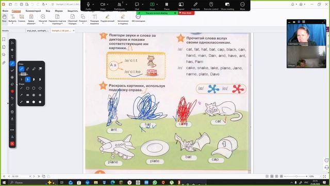Pick the outlined diamond shape
The width and height of the screenshot is (330, 186).
tap(40, 88)
